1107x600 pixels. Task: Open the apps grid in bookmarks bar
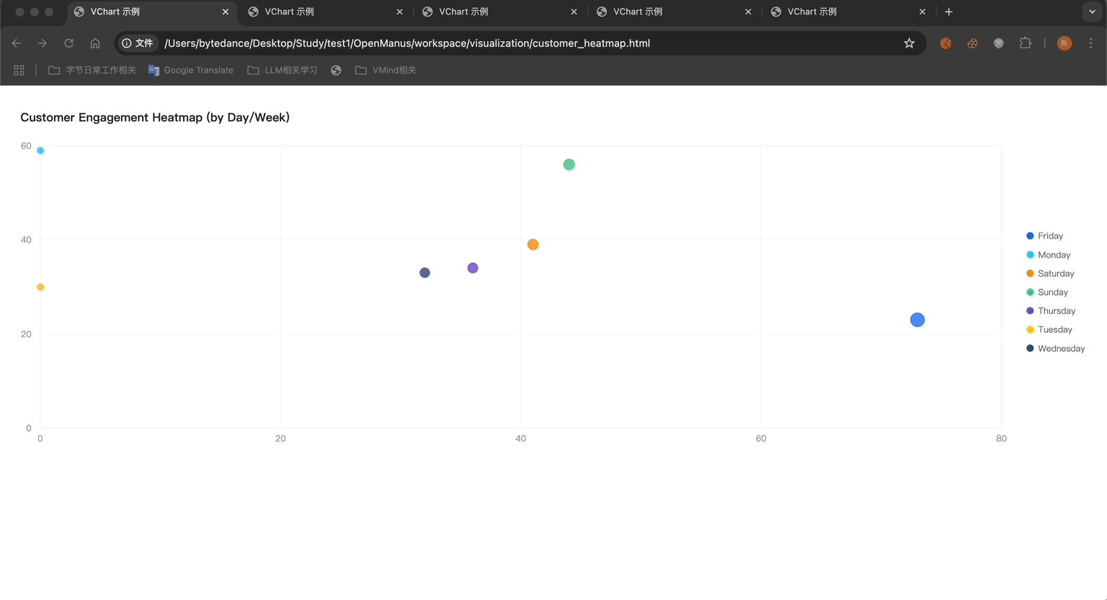(19, 70)
